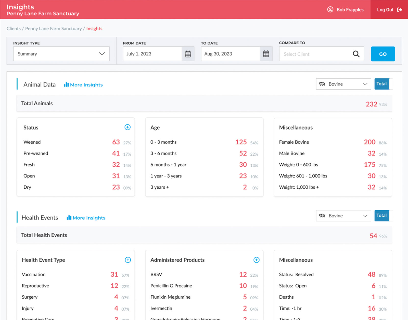
Task: Click the Log Out exit arrow icon
Action: click(400, 10)
